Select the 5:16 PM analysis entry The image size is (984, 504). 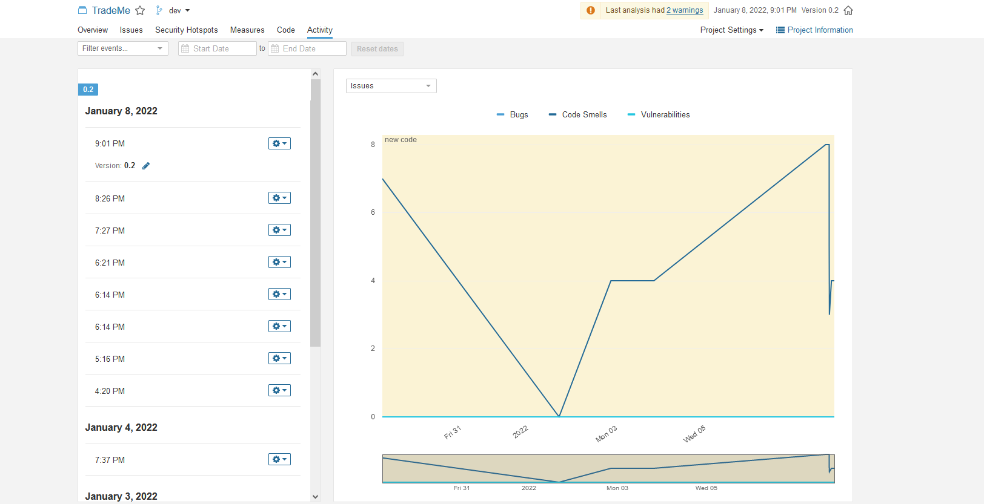pos(193,359)
